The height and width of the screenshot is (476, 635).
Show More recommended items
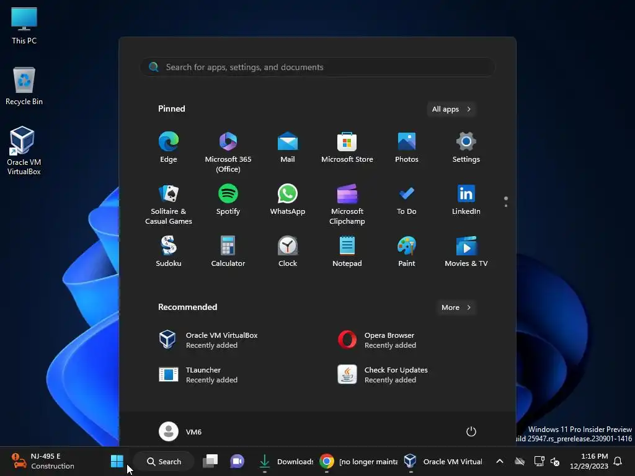[456, 307]
